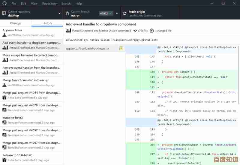The width and height of the screenshot is (240, 165).
Task: Switch to the Changes tab
Action: click(x=16, y=23)
